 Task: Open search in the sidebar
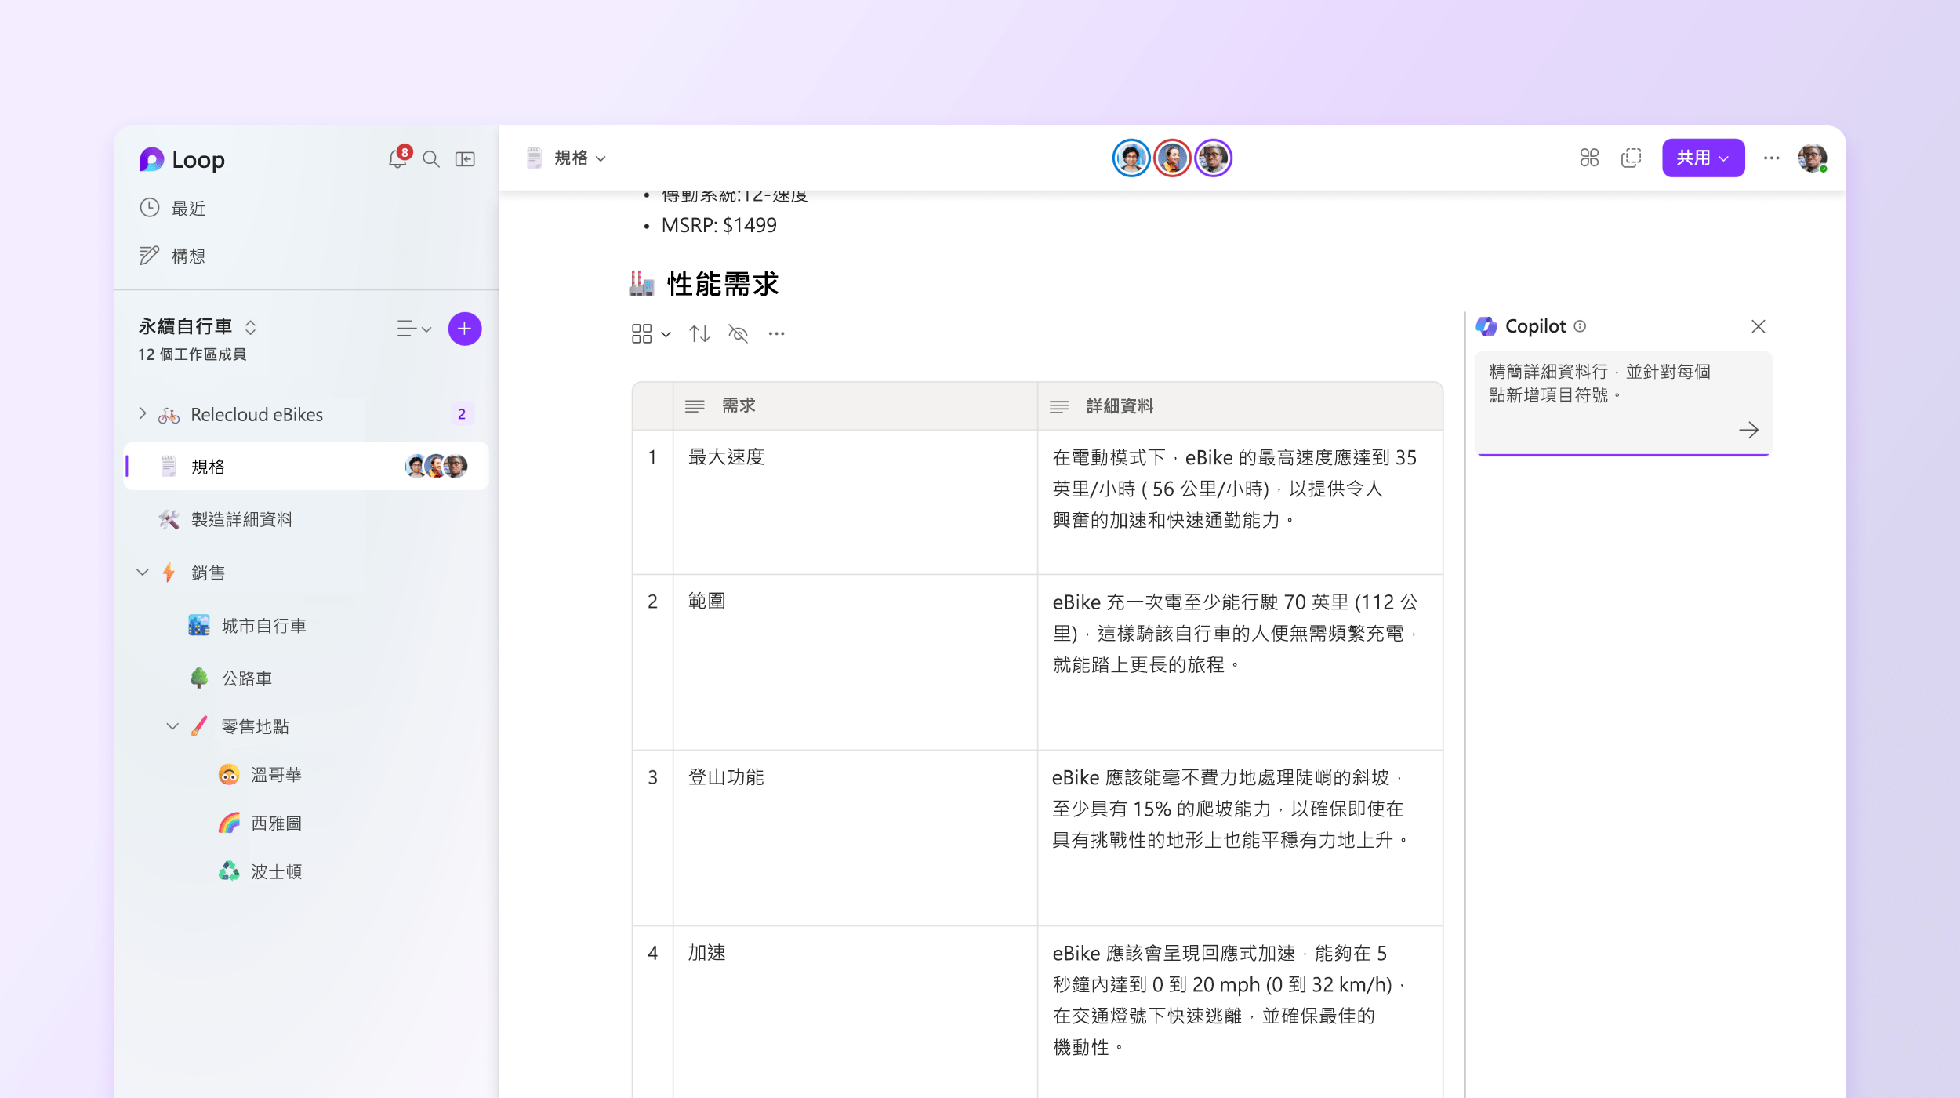coord(431,159)
